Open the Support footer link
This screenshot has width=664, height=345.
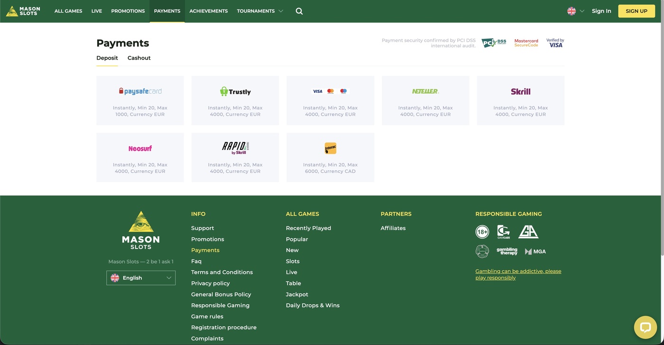(x=203, y=228)
